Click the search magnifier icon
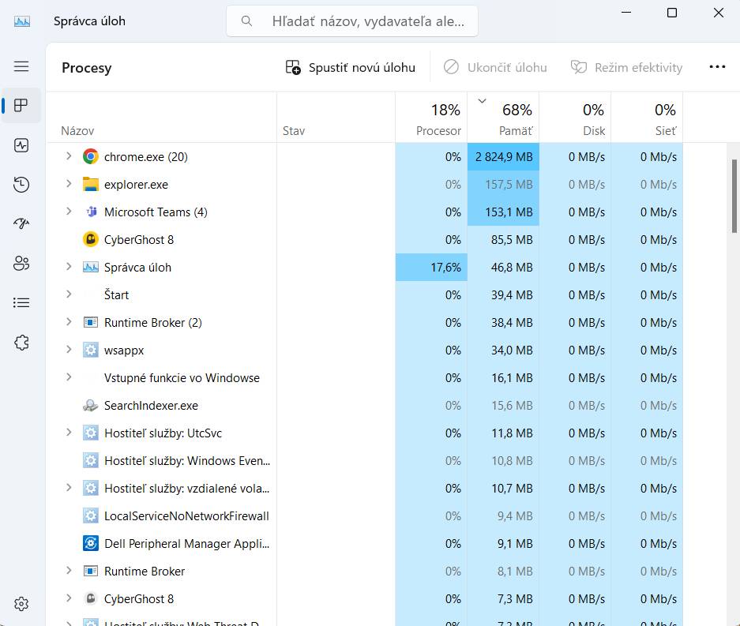The width and height of the screenshot is (740, 626). [x=246, y=21]
